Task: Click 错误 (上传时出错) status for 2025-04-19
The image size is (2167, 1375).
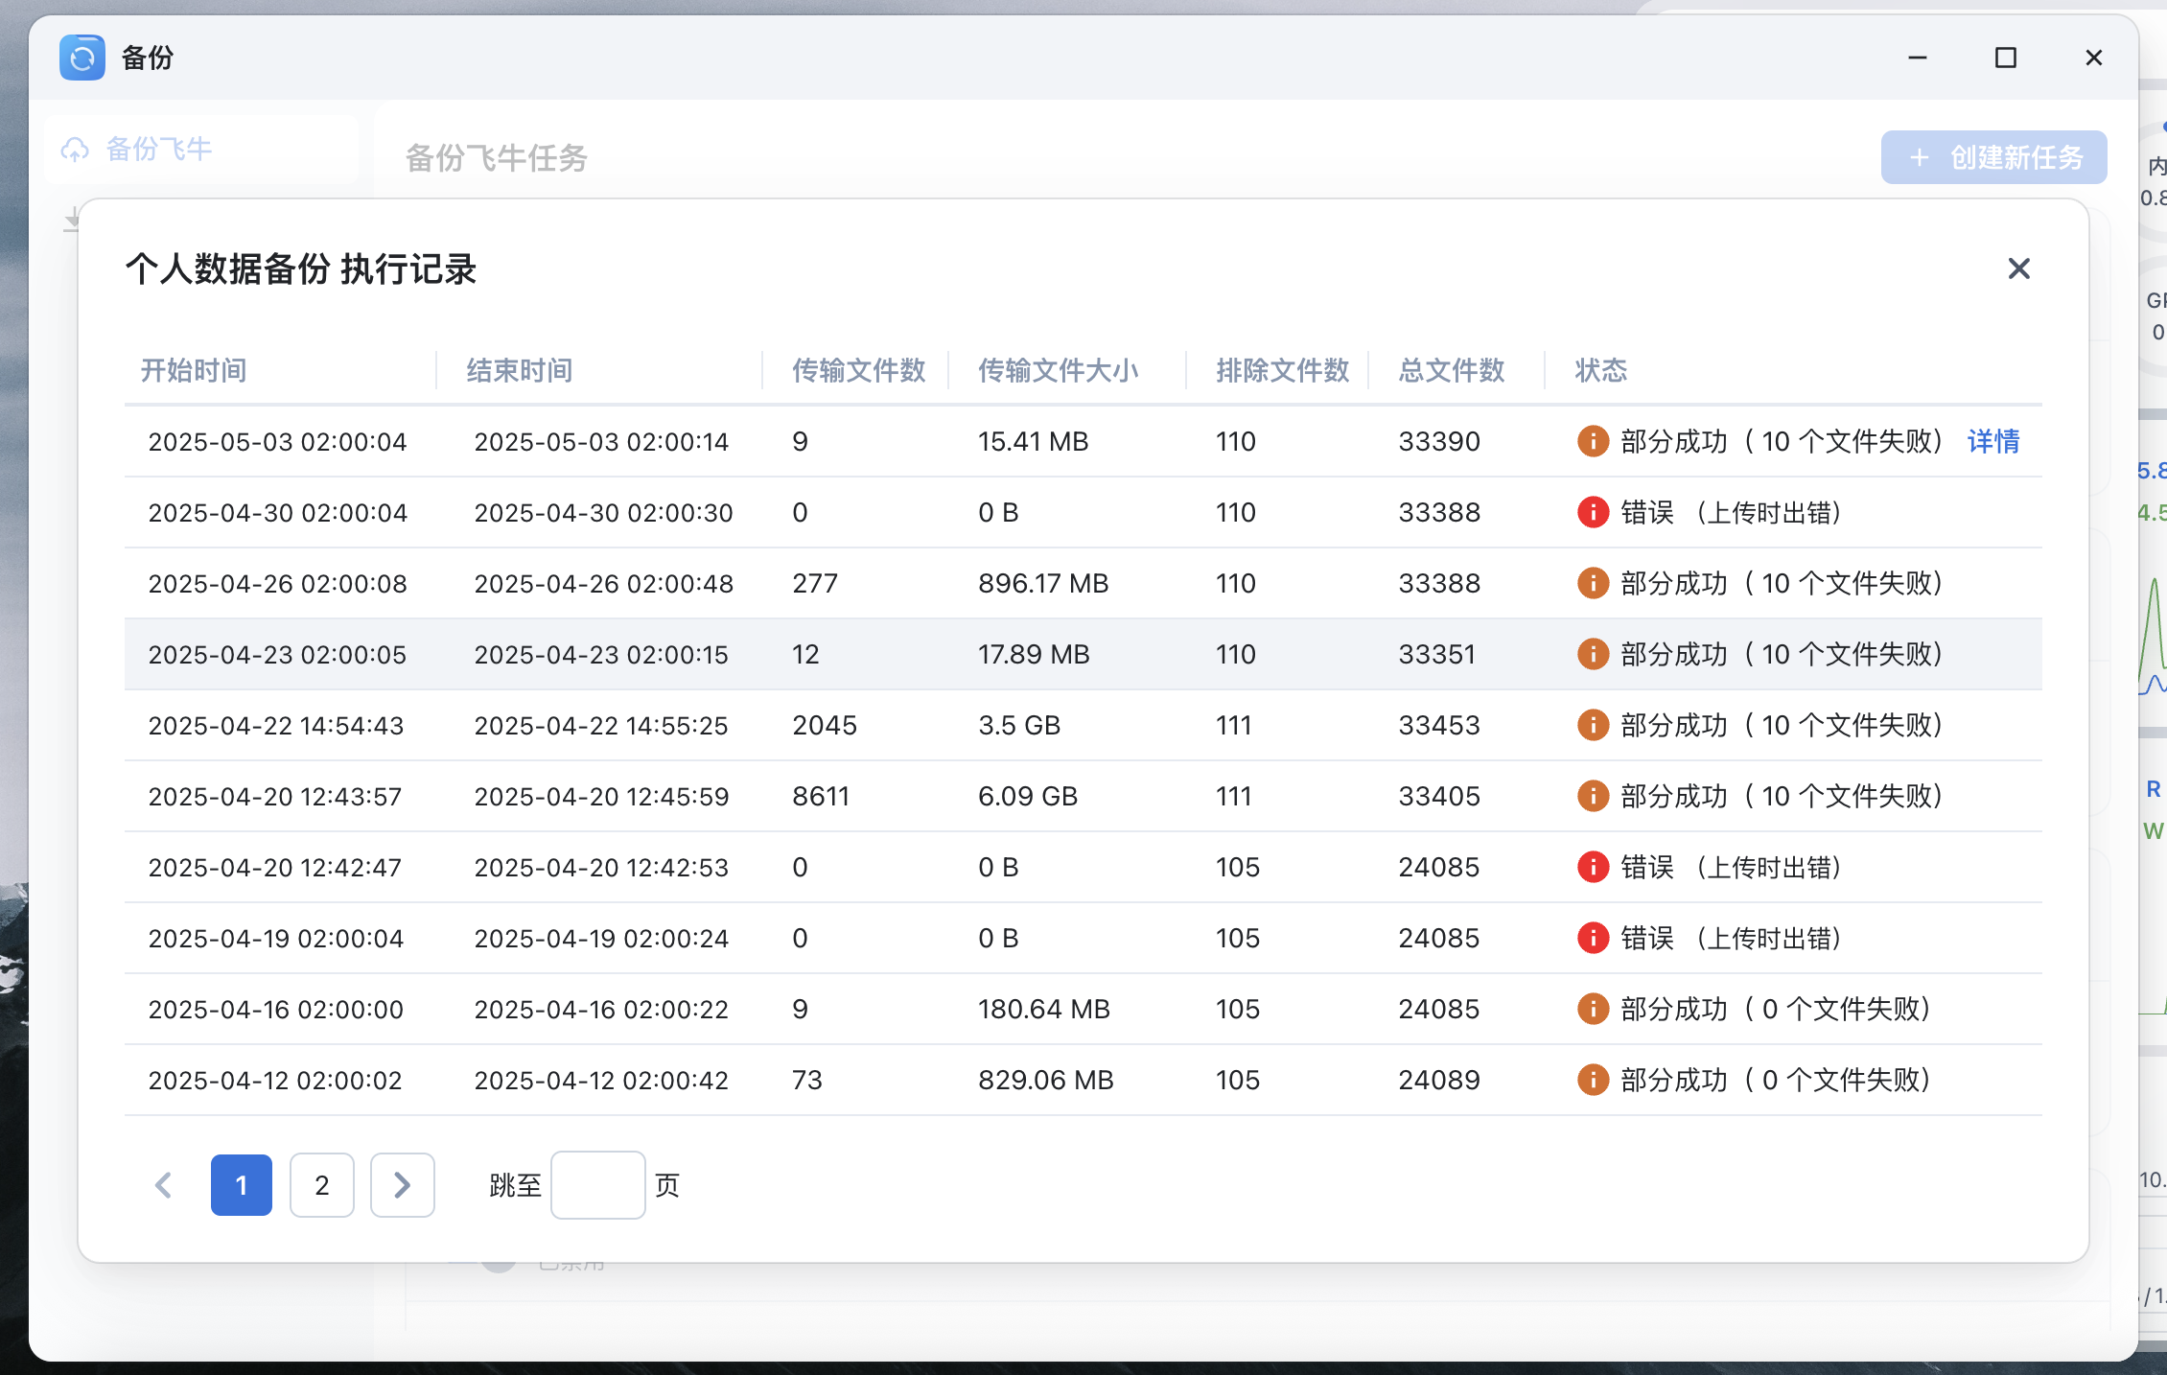Action: pos(1731,938)
